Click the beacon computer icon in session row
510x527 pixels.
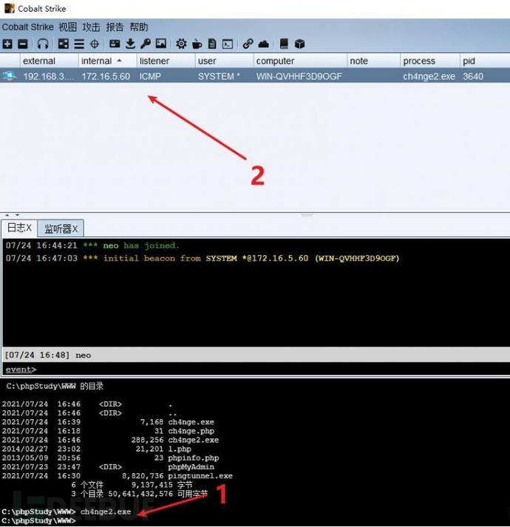coord(9,76)
